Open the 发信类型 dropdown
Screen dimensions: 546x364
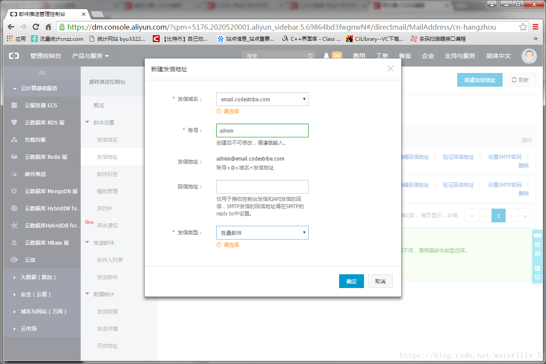[262, 233]
